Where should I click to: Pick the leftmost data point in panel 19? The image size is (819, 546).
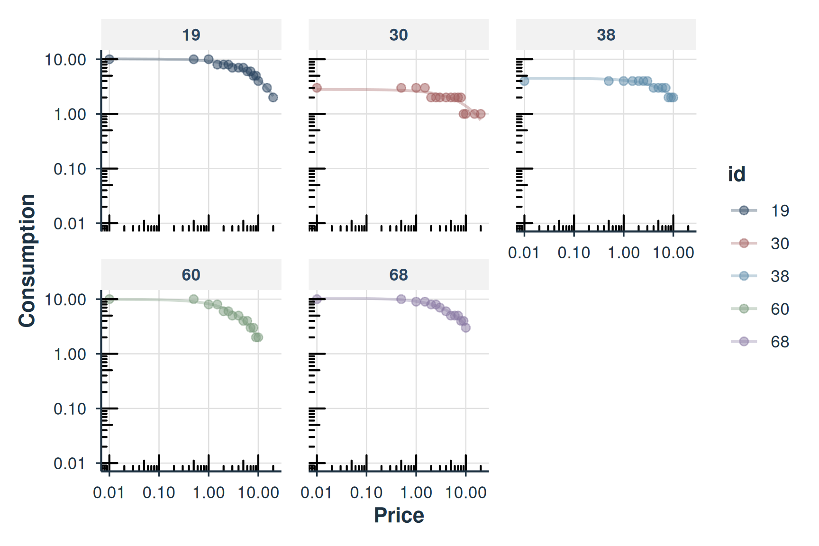click(109, 59)
